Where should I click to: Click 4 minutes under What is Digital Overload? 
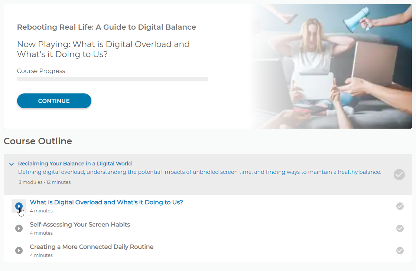tap(41, 211)
